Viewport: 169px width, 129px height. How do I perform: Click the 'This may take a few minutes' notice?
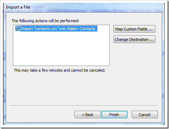(60, 70)
